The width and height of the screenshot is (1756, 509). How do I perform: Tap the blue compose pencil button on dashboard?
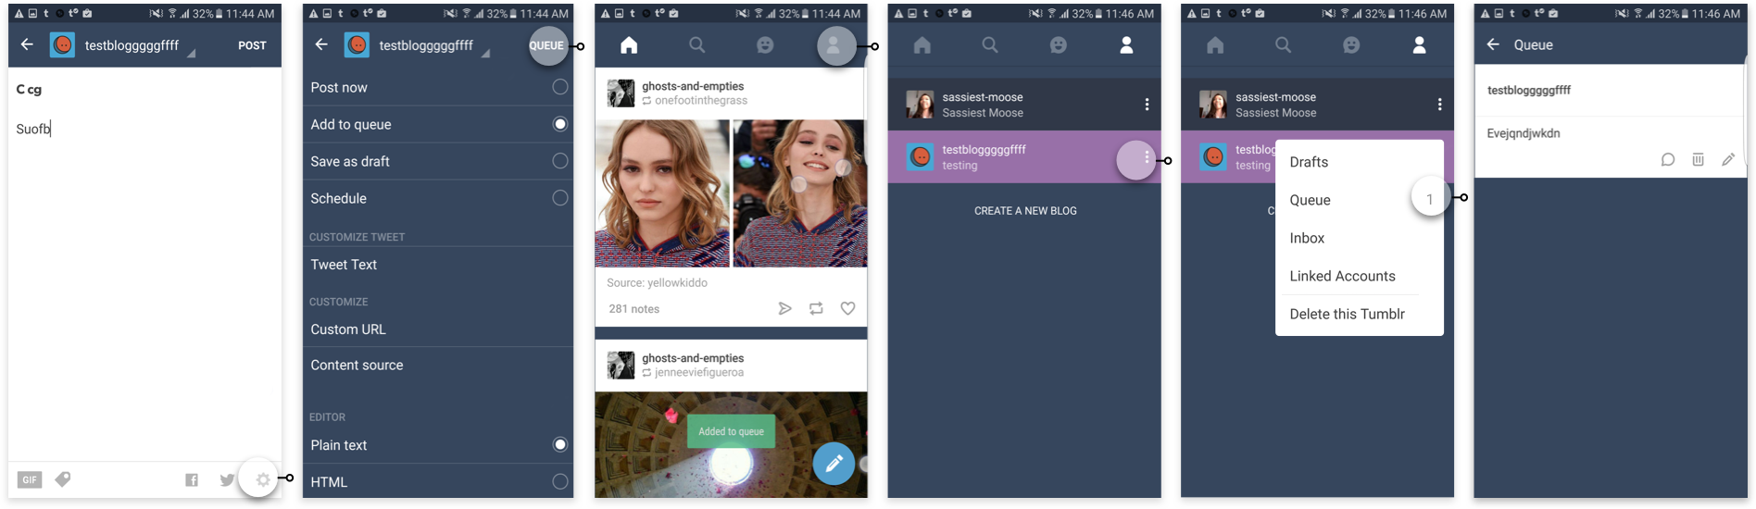834,464
